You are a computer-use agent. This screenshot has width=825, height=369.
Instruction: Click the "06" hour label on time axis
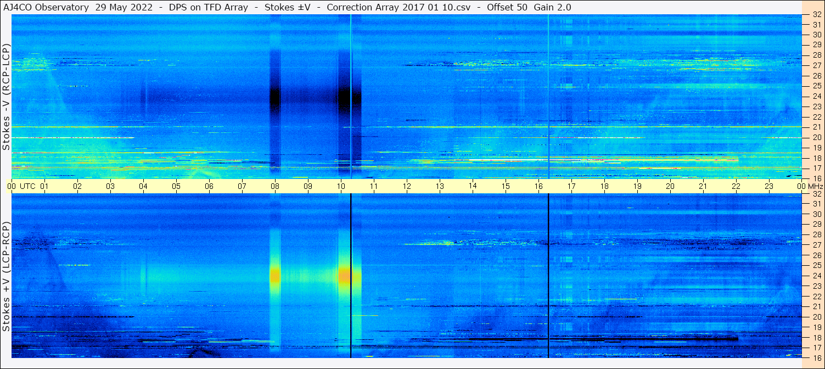coord(209,186)
